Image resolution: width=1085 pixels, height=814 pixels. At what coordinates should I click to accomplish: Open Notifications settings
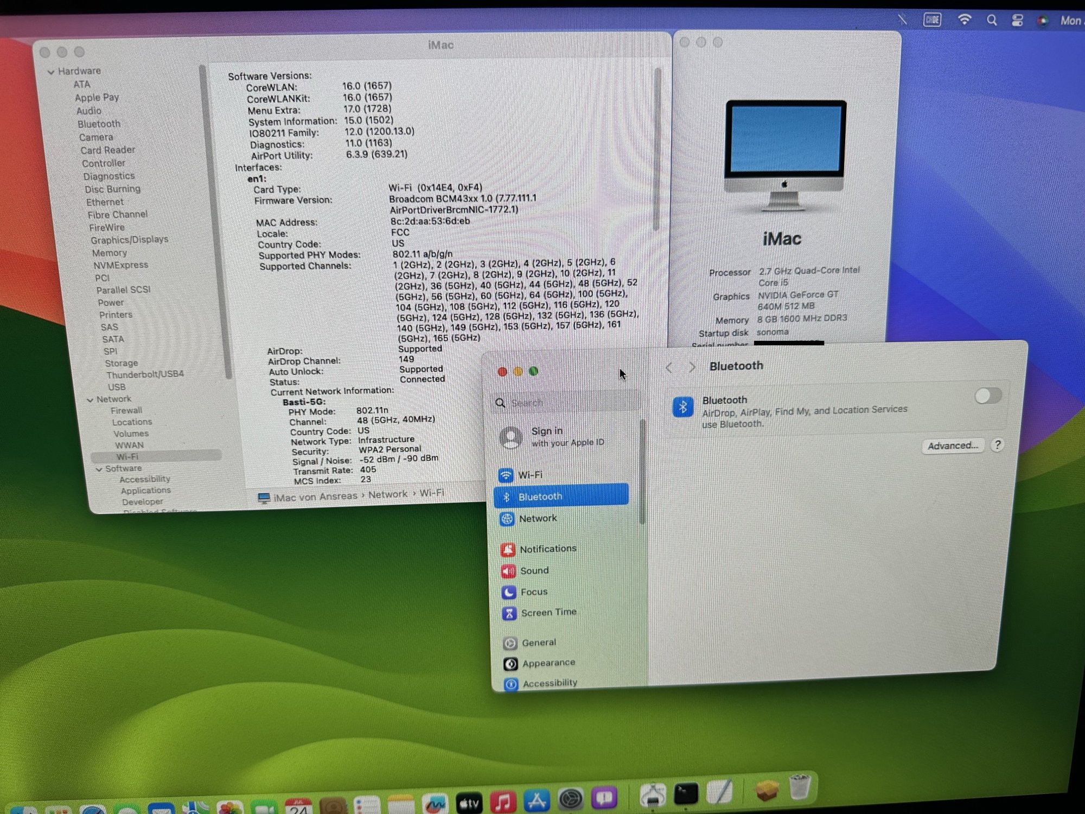[547, 549]
